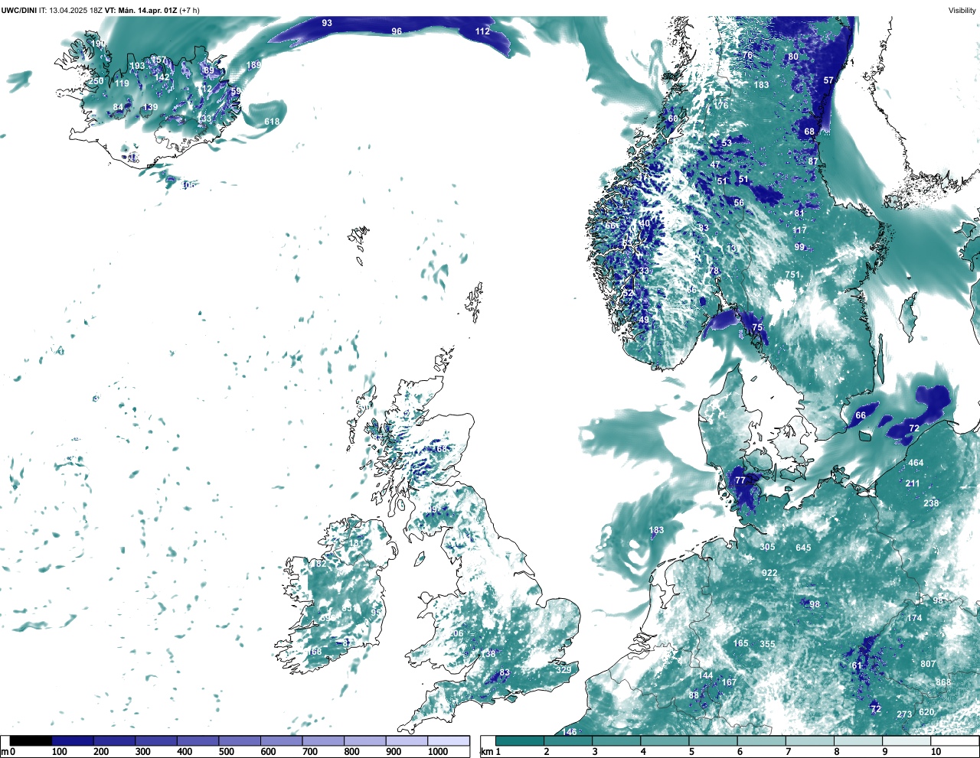Click the value '305' over northern Germany
The height and width of the screenshot is (758, 980).
[x=768, y=547]
